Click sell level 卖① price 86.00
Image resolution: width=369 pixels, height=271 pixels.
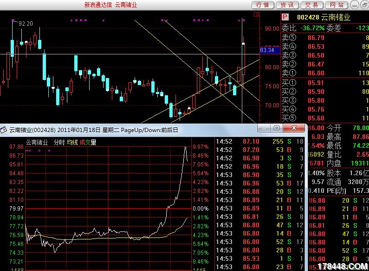pos(316,73)
